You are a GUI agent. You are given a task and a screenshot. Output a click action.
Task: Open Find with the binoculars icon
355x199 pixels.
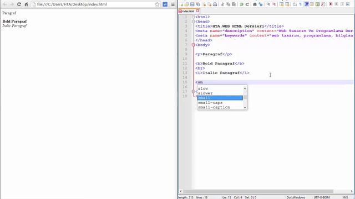coord(255,4)
